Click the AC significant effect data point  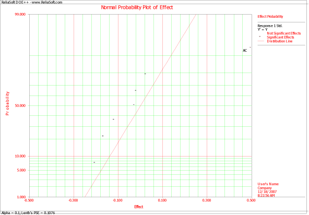coord(250,47)
